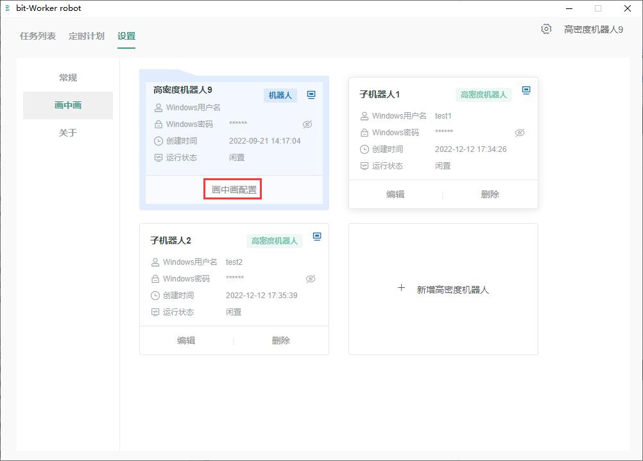
Task: Click monitor icon on 子机器人2 card
Action: pos(317,237)
